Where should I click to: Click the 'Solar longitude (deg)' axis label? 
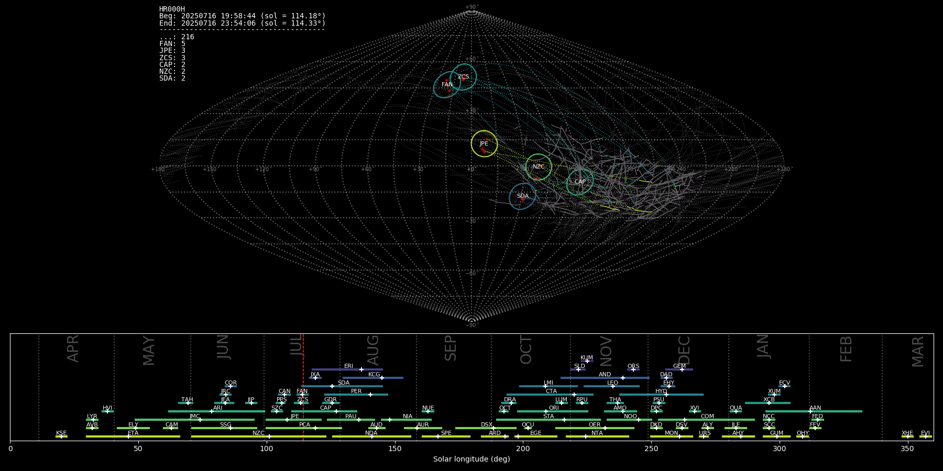[x=471, y=459]
